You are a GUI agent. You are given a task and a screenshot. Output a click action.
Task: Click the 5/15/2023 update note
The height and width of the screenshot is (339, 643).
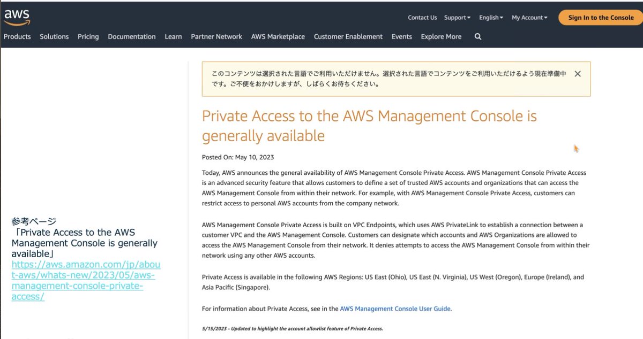(293, 328)
